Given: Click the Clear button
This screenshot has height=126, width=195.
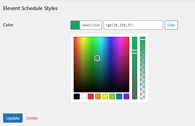Looking at the screenshot, I should 171,25.
